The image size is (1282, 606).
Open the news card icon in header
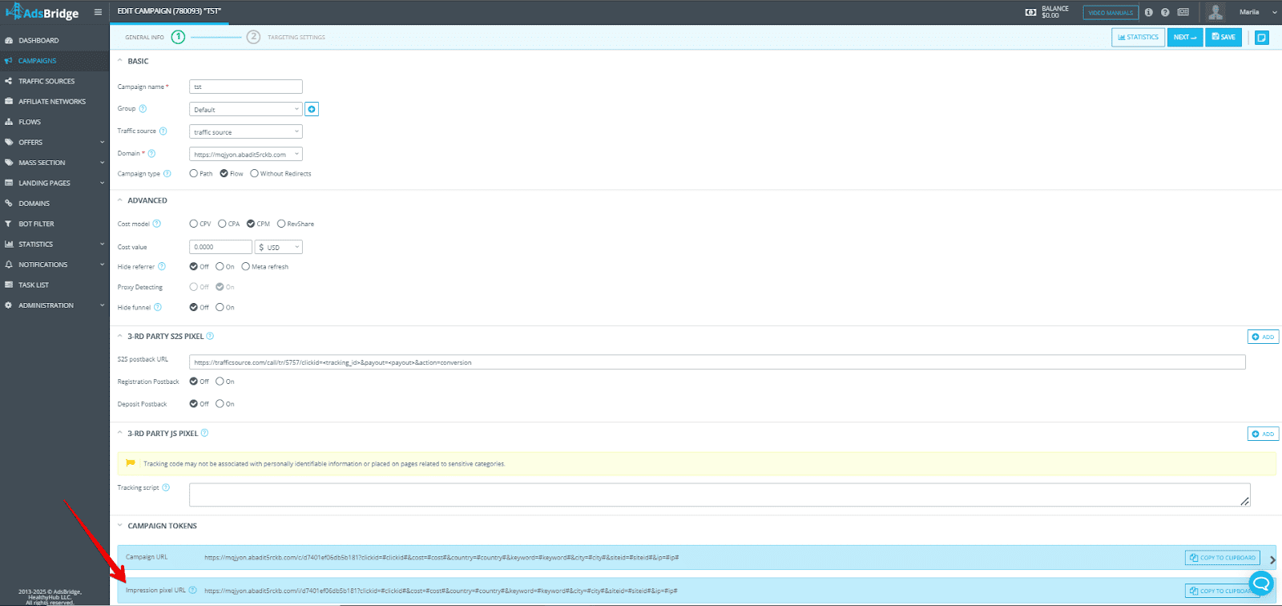(1183, 12)
